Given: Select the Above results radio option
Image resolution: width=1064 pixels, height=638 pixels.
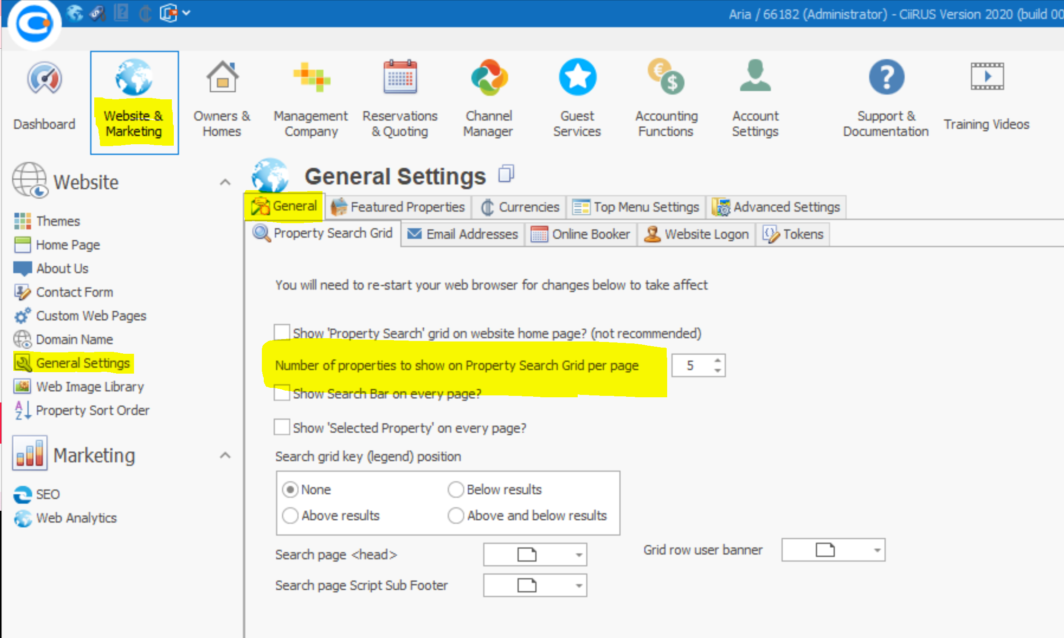Looking at the screenshot, I should [290, 515].
